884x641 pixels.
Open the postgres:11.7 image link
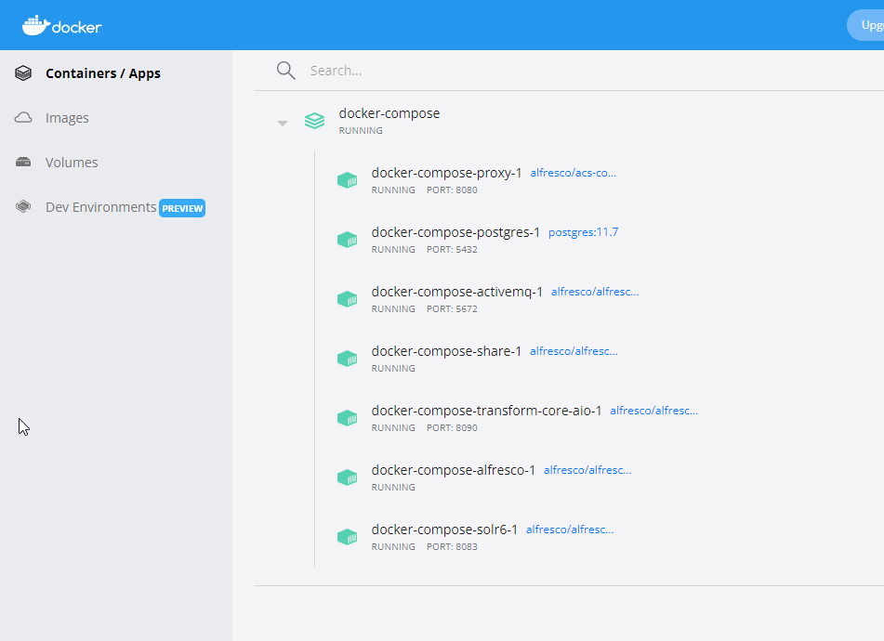pyautogui.click(x=583, y=231)
